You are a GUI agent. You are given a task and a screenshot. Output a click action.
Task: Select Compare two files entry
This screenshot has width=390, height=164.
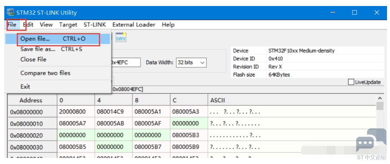(58, 73)
